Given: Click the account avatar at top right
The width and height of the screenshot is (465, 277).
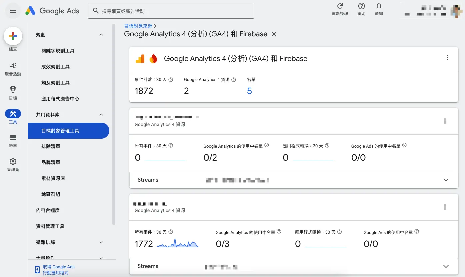Looking at the screenshot, I should [x=457, y=11].
